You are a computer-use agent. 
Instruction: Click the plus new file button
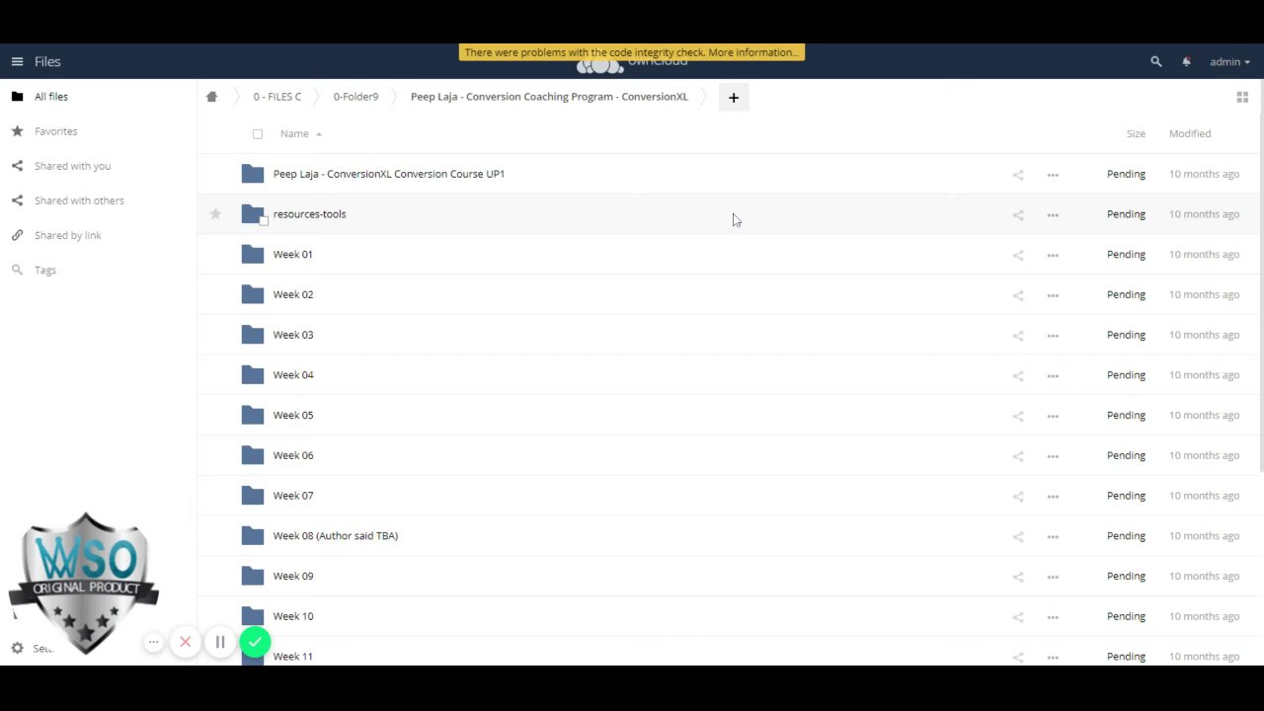[734, 97]
